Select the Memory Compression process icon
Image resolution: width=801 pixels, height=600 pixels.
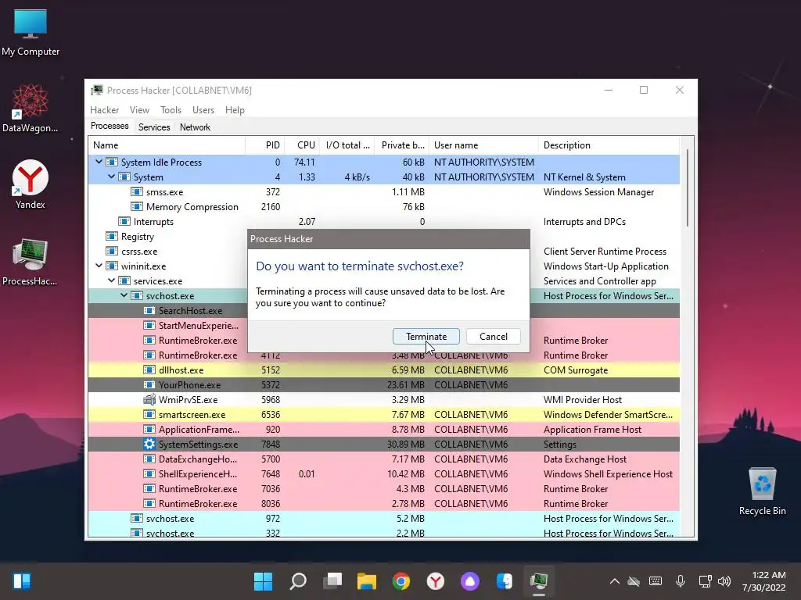(136, 206)
